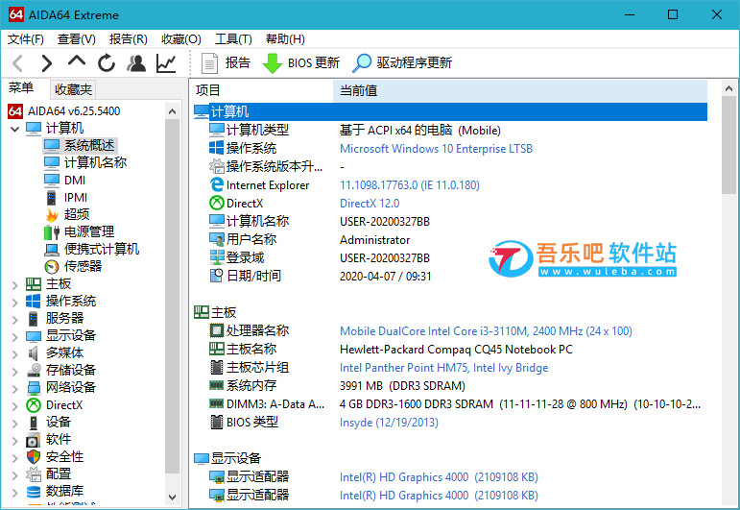Click right panel scrollbar up arrow
740x510 pixels.
pyautogui.click(x=728, y=88)
